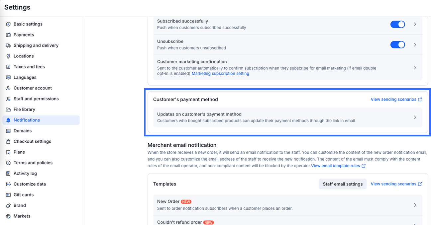Open Updates on customer's payment method row
431x225 pixels.
[x=287, y=117]
